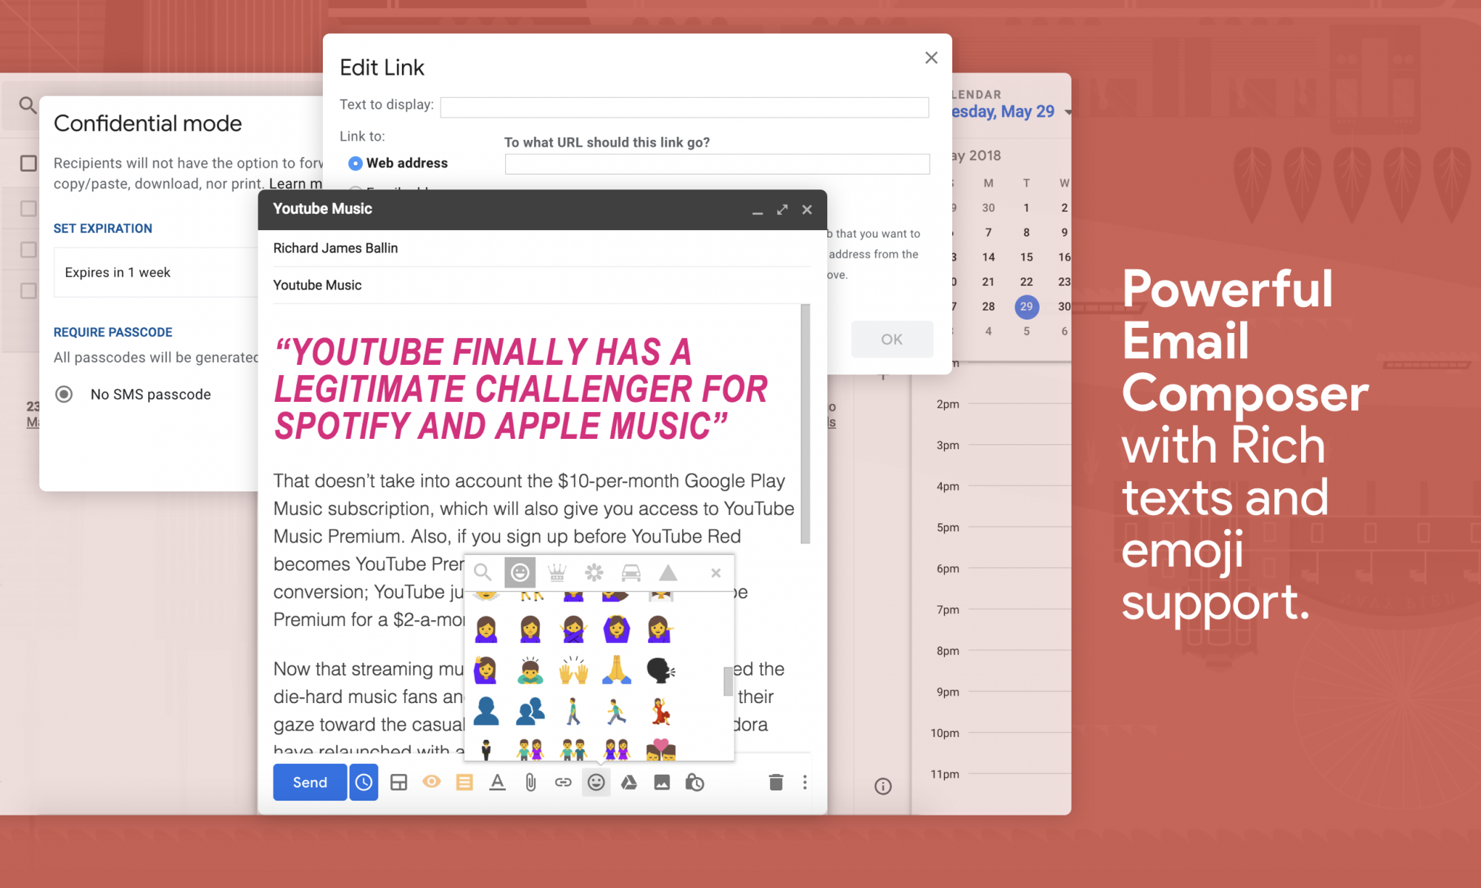The image size is (1481, 888).
Task: Click the search magnifier in background Gmail
Action: [27, 105]
